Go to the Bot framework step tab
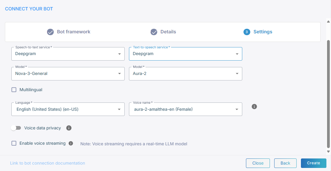The image size is (331, 171). pos(73,32)
